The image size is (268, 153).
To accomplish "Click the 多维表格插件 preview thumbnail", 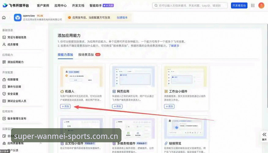I will pos(133,128).
